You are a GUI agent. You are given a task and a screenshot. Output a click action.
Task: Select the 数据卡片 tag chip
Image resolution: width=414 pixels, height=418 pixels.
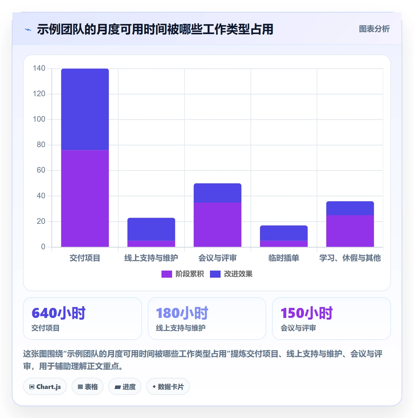168,386
